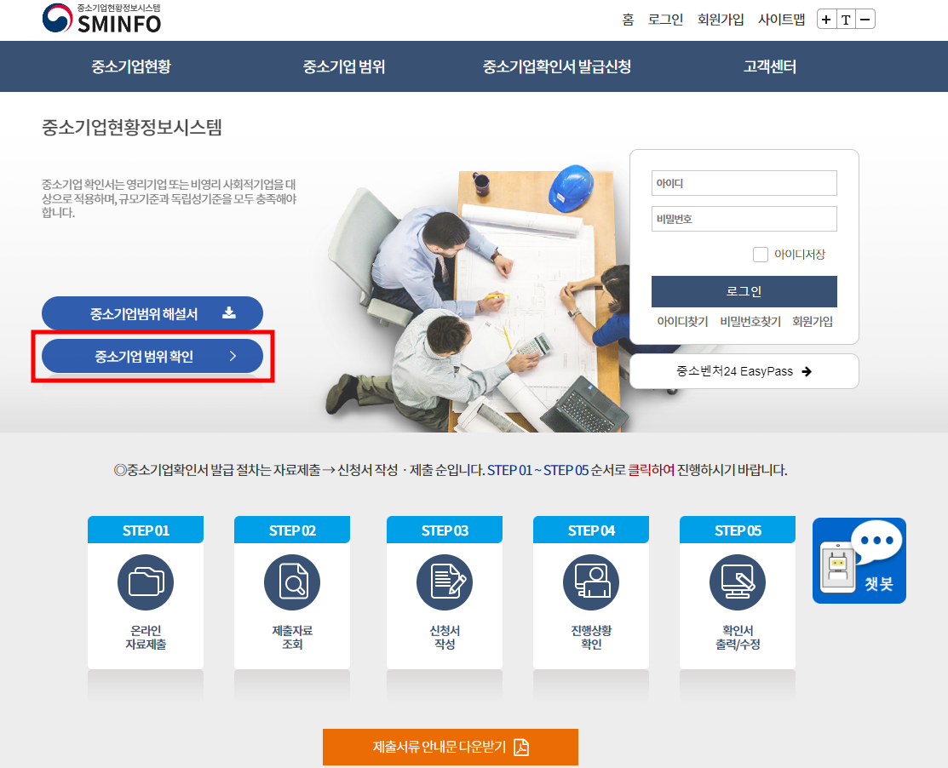The width and height of the screenshot is (948, 768).
Task: Click the STEP 02 header tab
Action: click(x=292, y=530)
